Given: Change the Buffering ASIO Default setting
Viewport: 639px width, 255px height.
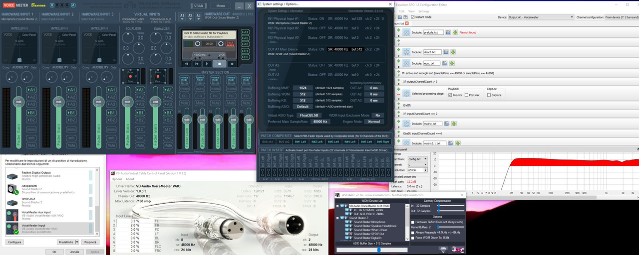Looking at the screenshot, I should pos(303,106).
